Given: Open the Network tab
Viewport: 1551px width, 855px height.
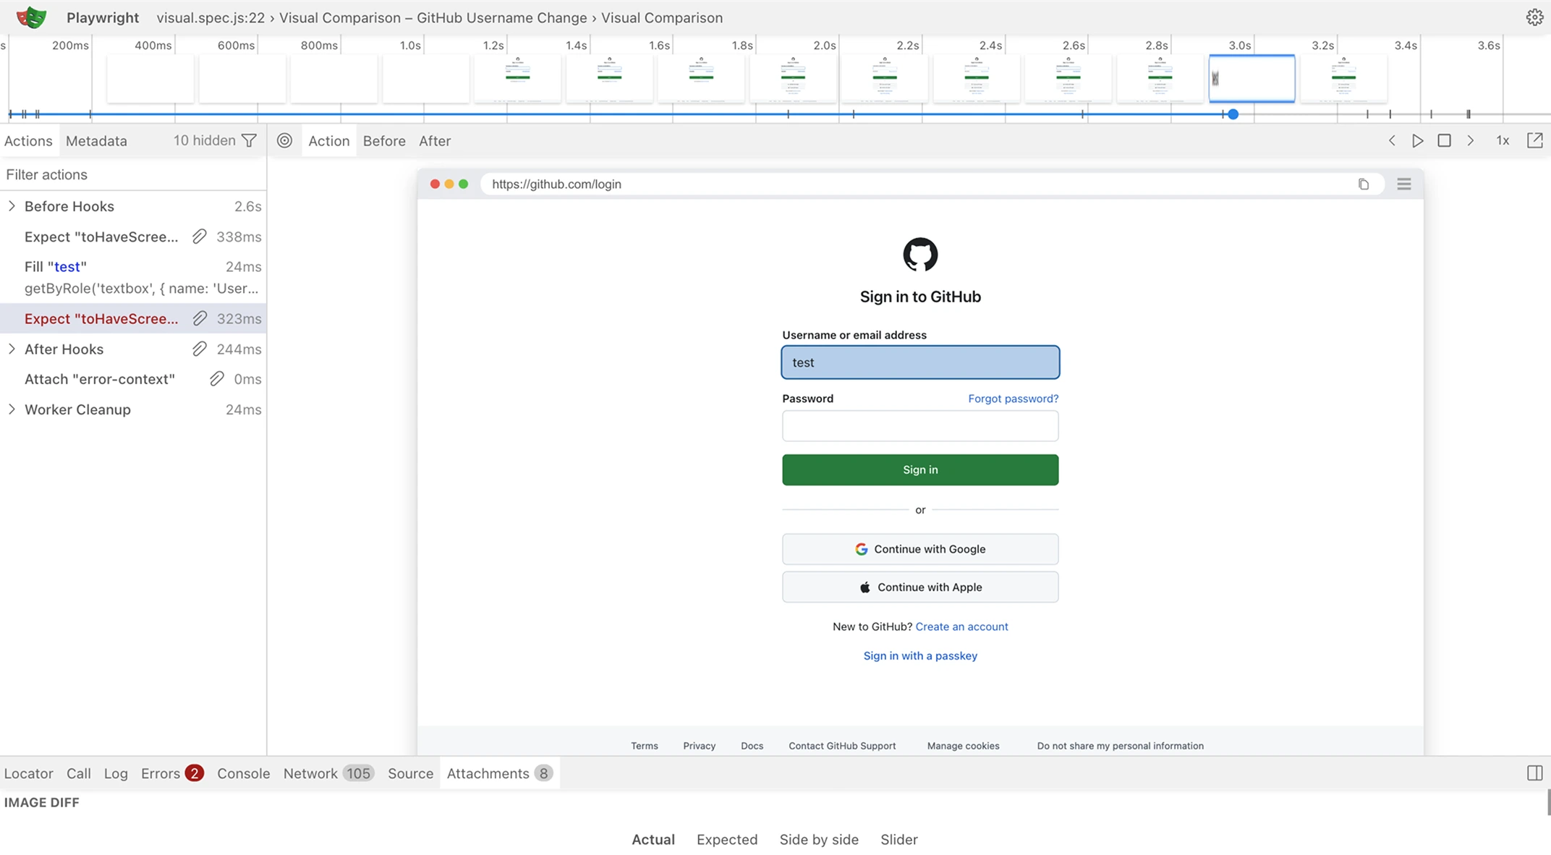Looking at the screenshot, I should pyautogui.click(x=328, y=773).
